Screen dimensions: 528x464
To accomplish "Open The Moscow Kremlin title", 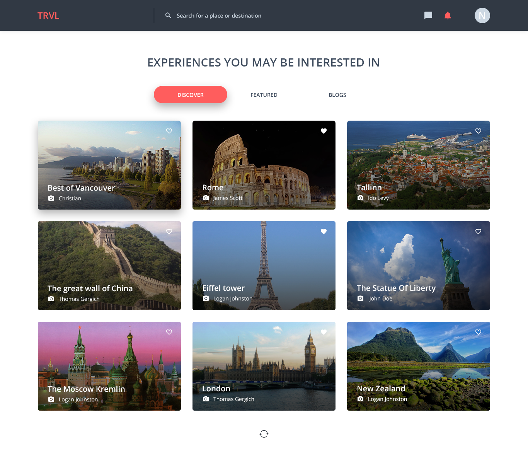I will click(86, 389).
